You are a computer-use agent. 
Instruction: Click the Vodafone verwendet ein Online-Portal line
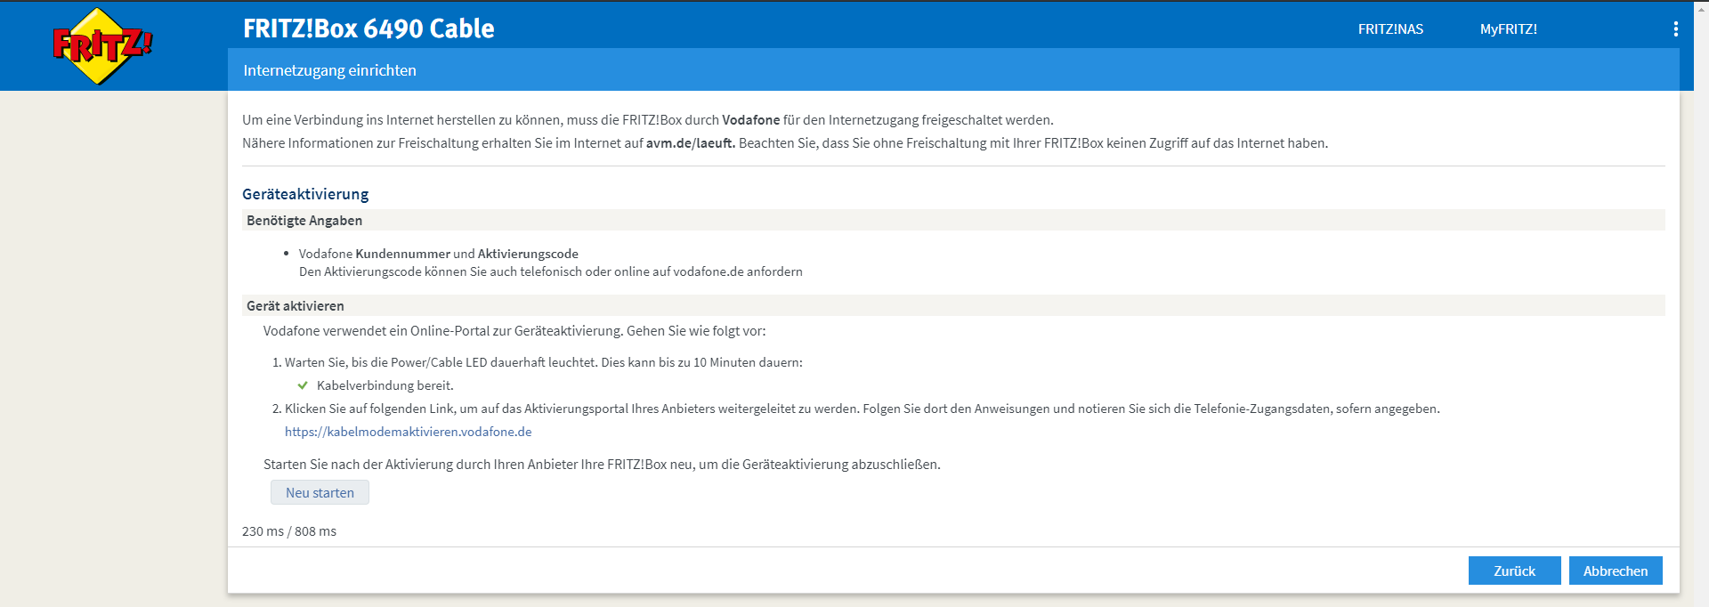click(x=514, y=331)
